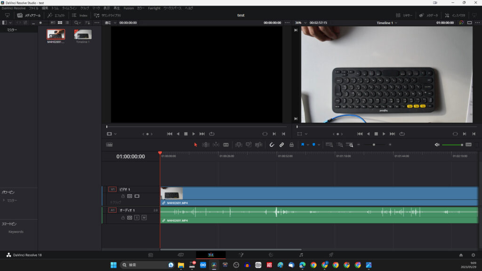Click the Insert Clip edit icon
Image resolution: width=482 pixels, height=271 pixels.
(x=239, y=145)
